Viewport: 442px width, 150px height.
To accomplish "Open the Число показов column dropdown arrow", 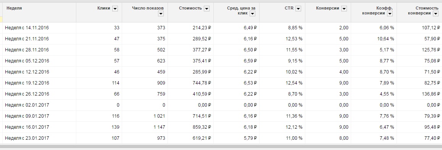I will tap(161, 13).
